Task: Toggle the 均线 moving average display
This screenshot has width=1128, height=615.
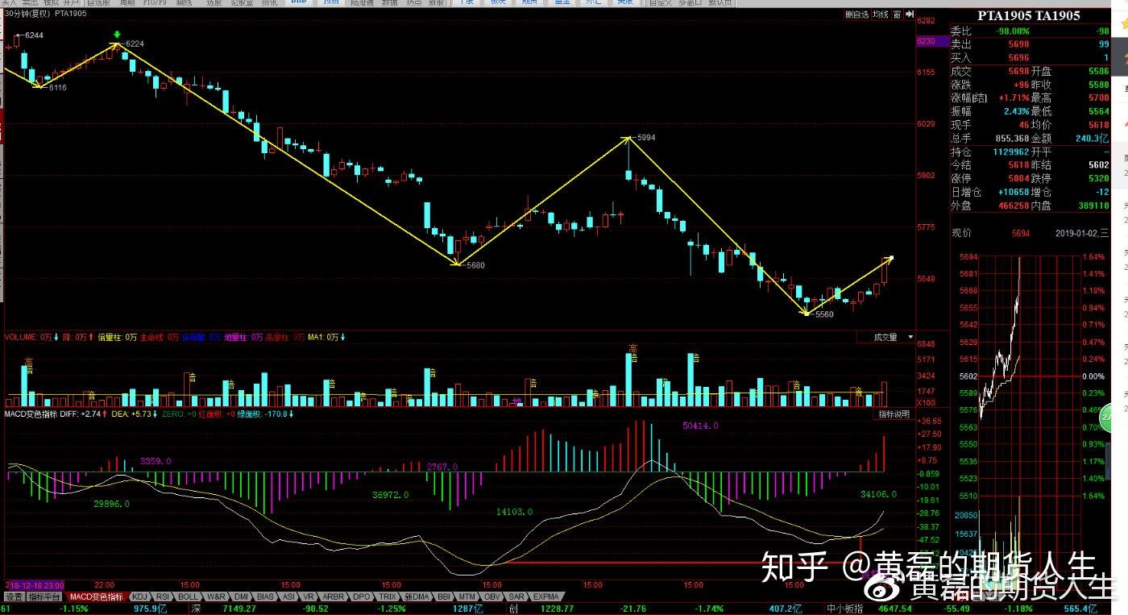Action: coord(880,15)
